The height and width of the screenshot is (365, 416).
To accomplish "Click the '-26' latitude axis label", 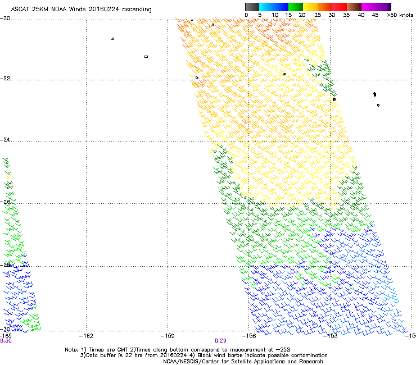I will tap(5, 202).
